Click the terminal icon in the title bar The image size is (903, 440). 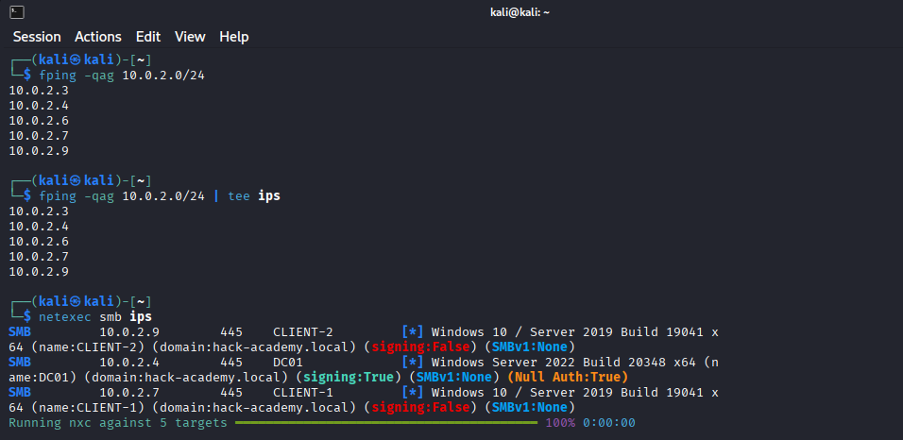pos(15,11)
